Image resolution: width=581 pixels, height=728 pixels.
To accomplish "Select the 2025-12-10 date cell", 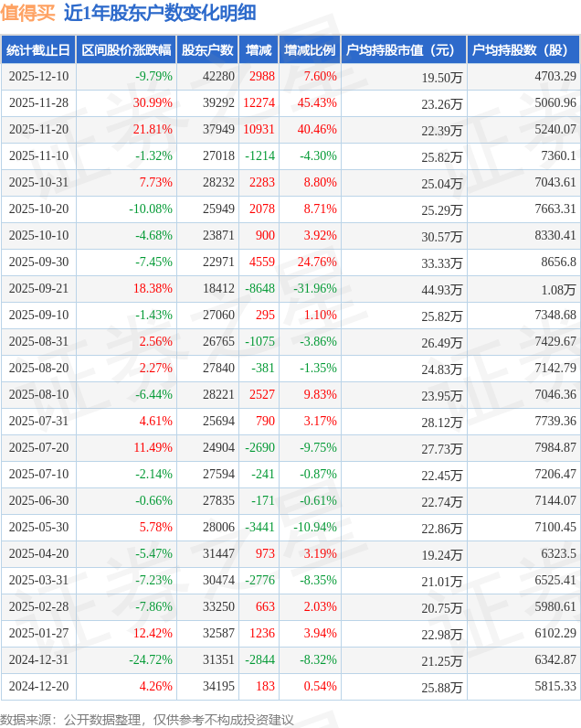I will pyautogui.click(x=38, y=77).
